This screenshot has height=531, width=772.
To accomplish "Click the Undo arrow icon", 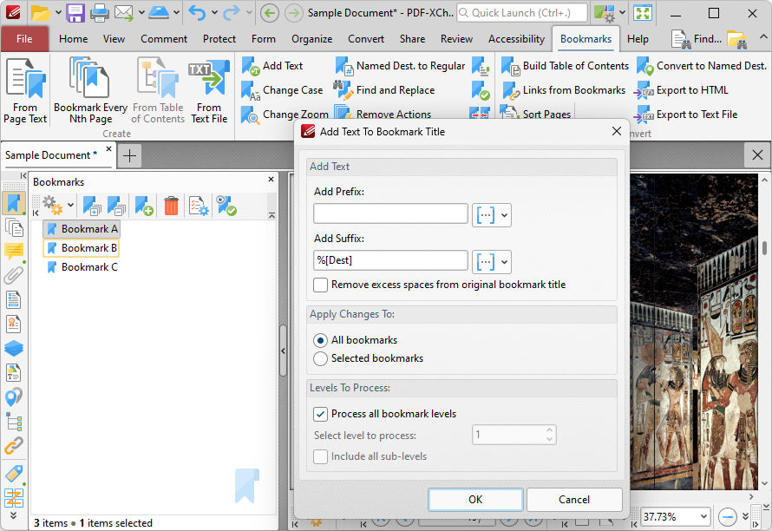I will (x=196, y=13).
